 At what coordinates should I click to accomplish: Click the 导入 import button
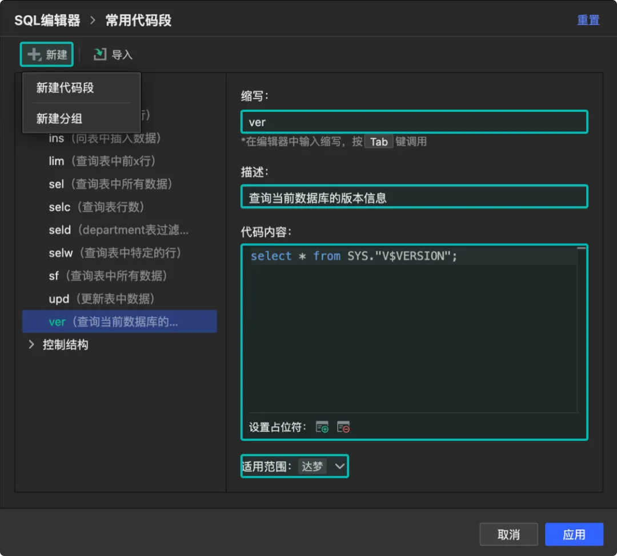point(113,54)
